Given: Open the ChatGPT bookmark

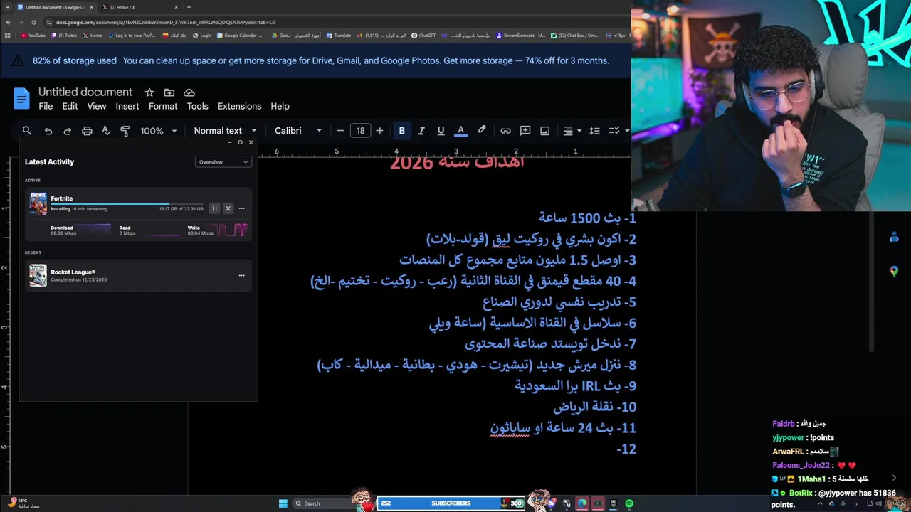Looking at the screenshot, I should click(424, 36).
